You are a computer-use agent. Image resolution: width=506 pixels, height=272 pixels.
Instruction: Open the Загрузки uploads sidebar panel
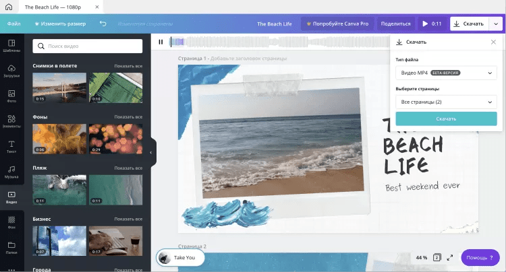coord(11,71)
